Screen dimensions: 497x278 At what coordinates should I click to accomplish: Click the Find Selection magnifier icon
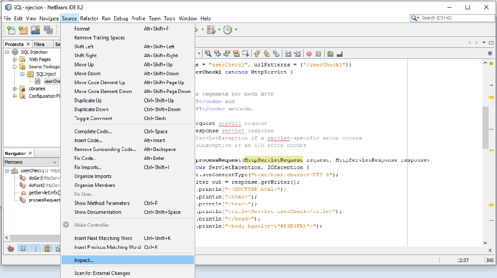click(208, 53)
